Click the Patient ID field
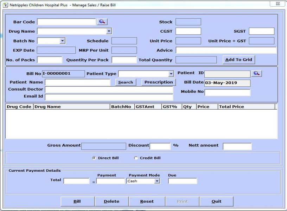Screen dimensions: 287x211 coord(227,74)
